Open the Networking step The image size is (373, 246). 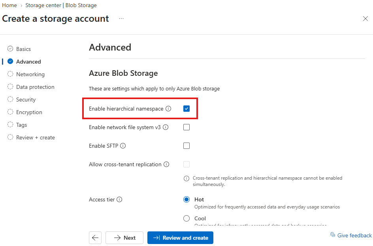coord(26,74)
